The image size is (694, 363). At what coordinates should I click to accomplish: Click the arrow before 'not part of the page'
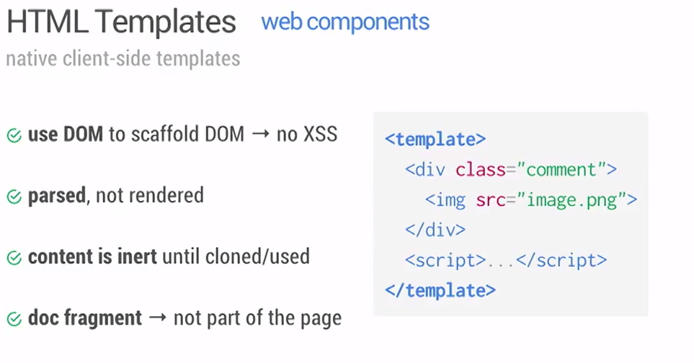click(x=158, y=318)
